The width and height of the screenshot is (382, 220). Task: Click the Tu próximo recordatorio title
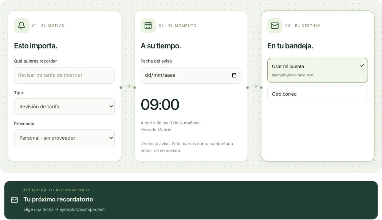(58, 199)
